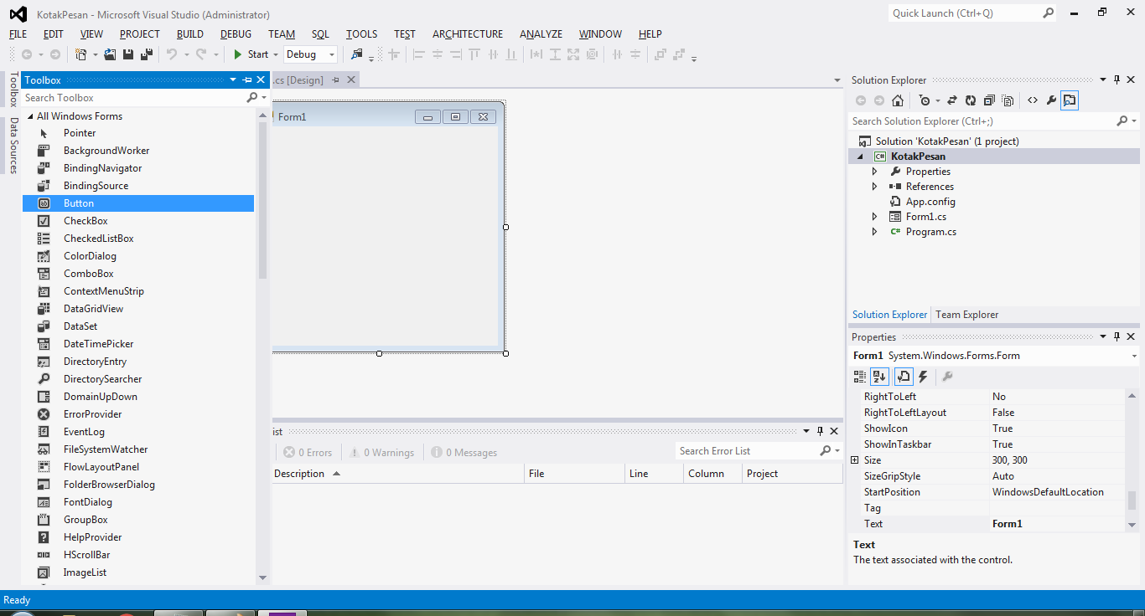Open the Start button dropdown arrow

(276, 54)
